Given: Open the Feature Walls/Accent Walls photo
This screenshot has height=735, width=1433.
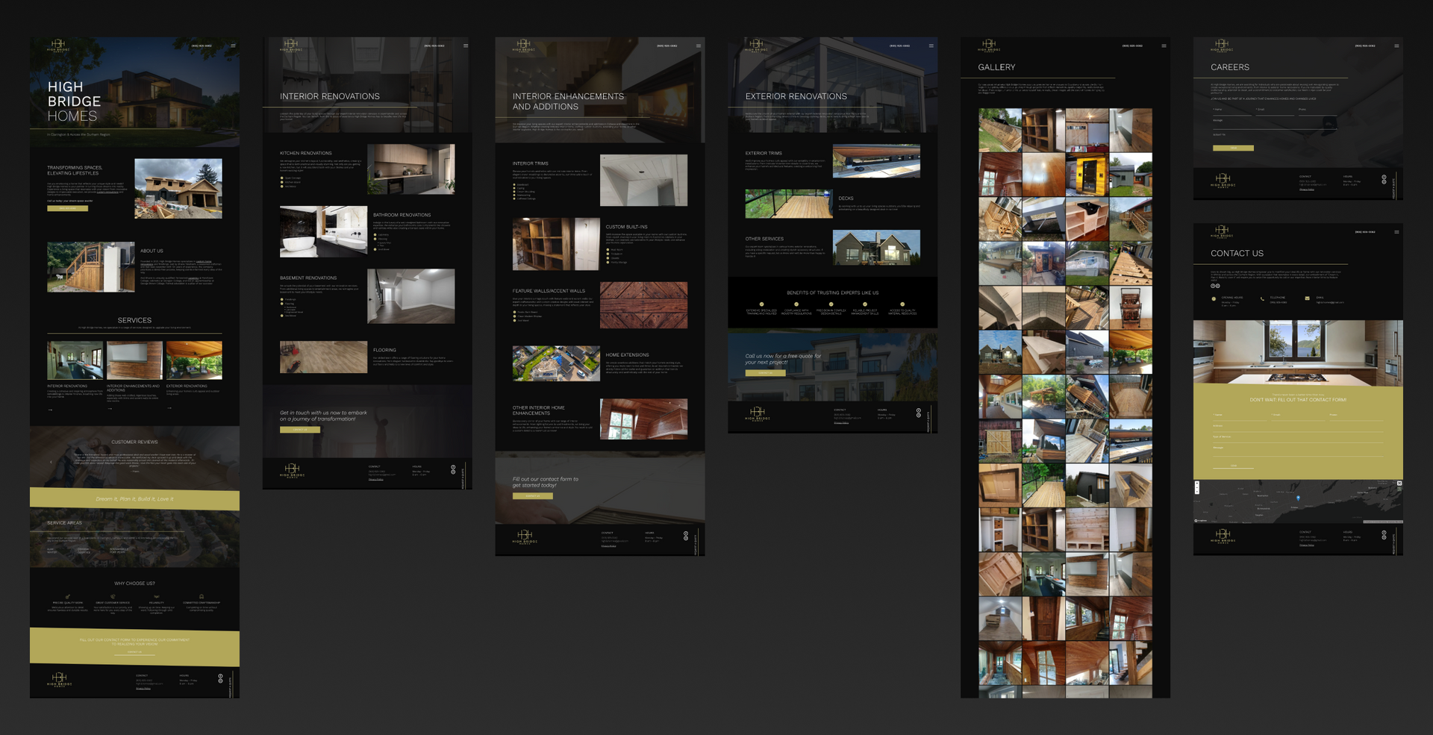Looking at the screenshot, I should click(643, 305).
